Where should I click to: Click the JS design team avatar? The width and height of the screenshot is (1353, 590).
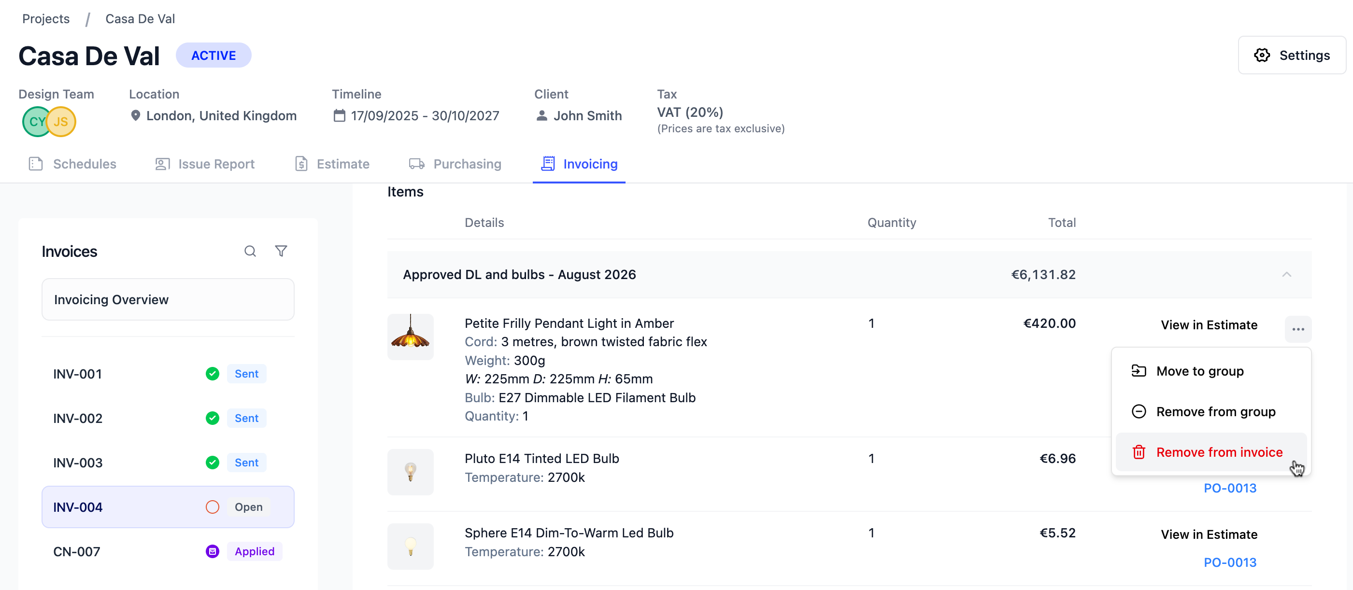[61, 122]
